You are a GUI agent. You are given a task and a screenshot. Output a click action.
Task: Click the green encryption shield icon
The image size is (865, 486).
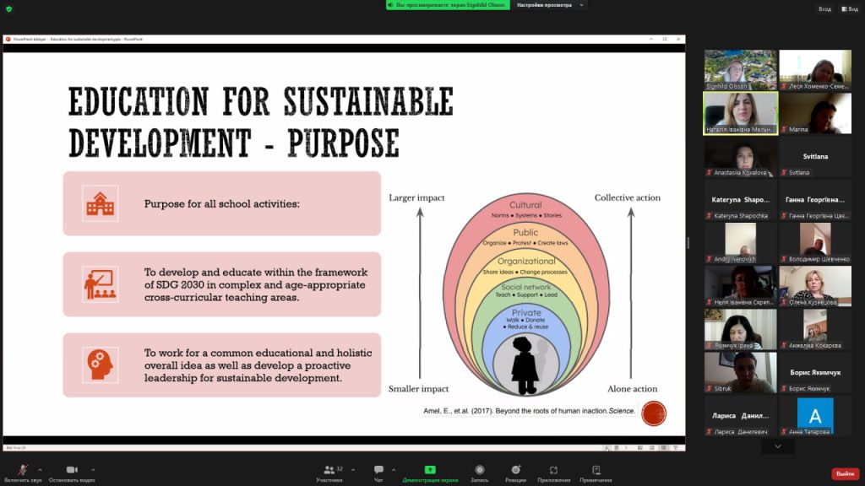(x=8, y=8)
